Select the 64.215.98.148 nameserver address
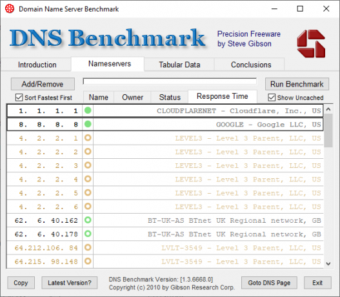340x297 pixels. click(46, 261)
